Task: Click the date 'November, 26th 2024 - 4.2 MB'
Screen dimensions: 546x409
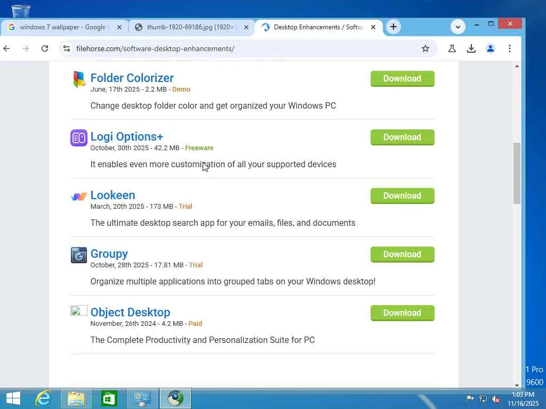Action: [136, 323]
